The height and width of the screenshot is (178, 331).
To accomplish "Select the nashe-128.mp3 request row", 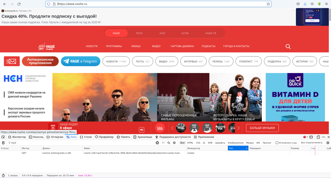I will 165,153.
